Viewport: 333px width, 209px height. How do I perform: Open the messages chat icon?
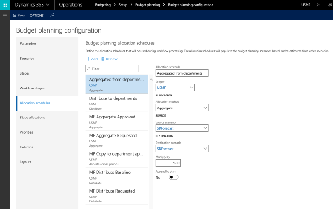(328, 5)
